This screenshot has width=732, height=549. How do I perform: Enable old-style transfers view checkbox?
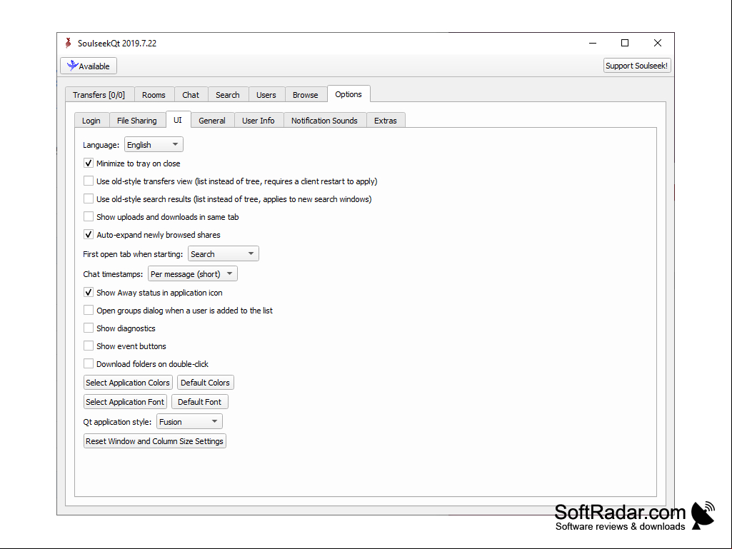89,181
